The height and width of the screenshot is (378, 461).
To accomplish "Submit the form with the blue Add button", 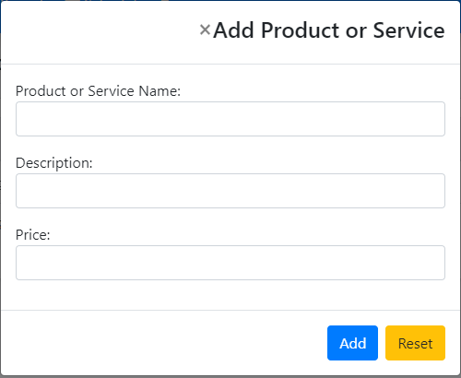I will [352, 343].
